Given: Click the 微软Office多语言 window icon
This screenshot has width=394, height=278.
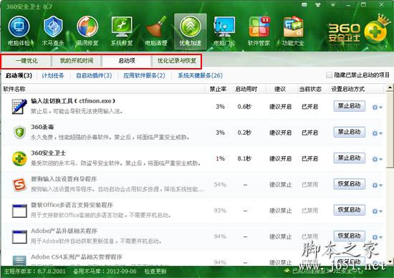Looking at the screenshot, I should click(19, 211).
